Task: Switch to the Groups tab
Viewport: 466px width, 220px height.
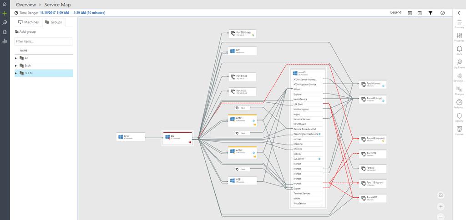Action: (54, 22)
